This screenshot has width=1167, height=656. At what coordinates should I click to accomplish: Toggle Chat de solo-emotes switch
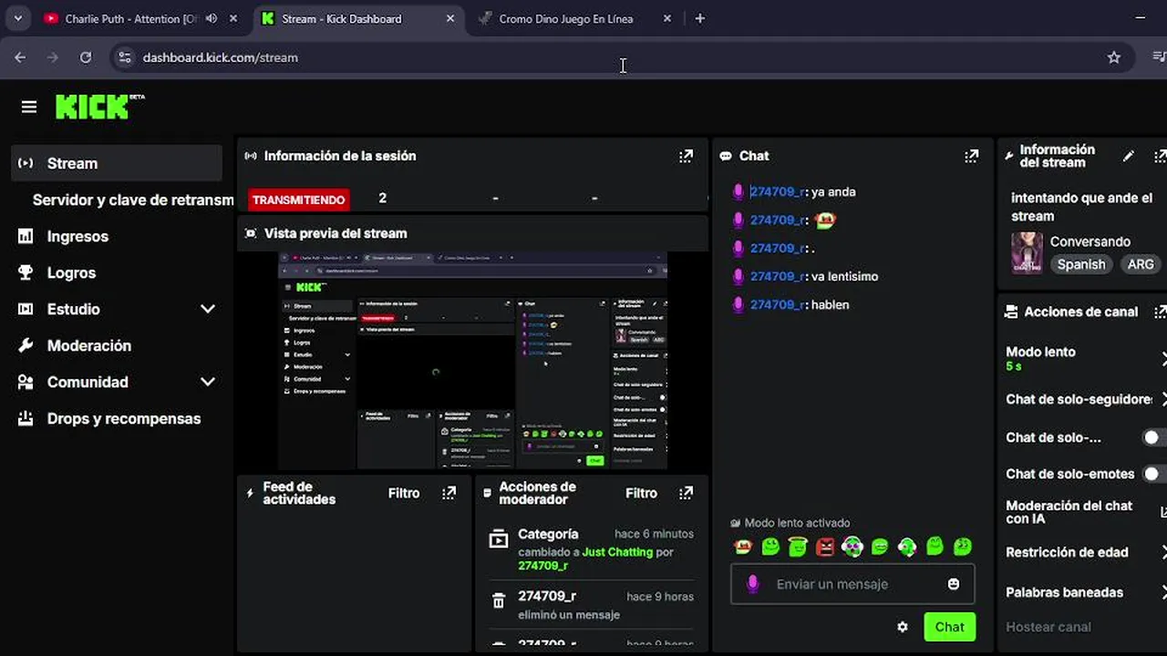coord(1153,474)
